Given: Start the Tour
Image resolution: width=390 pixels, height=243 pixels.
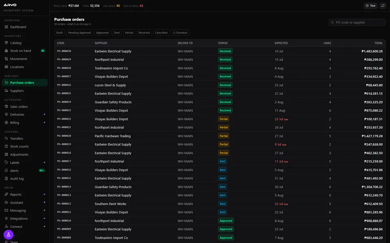Looking at the screenshot, I should pyautogui.click(x=370, y=5).
